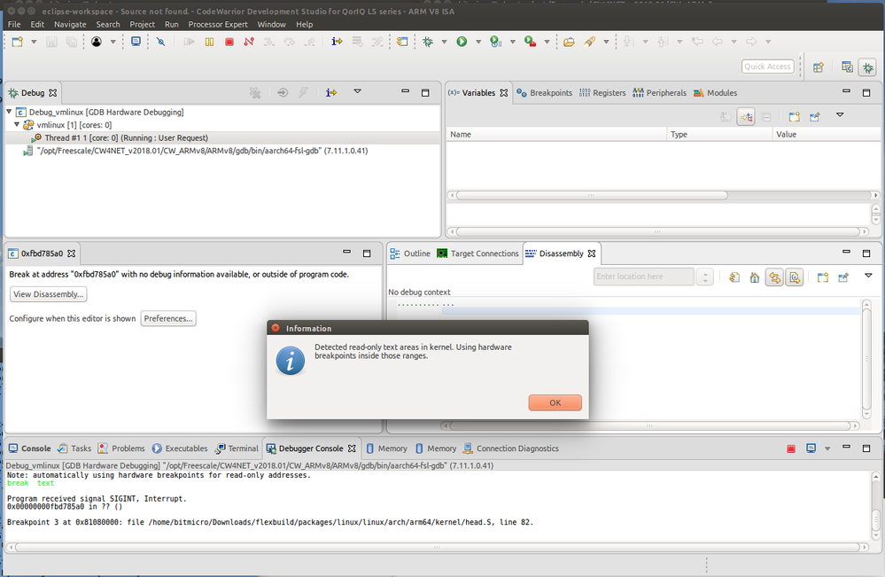The width and height of the screenshot is (885, 577).
Task: Switch to the Target Connections tab
Action: (x=477, y=253)
